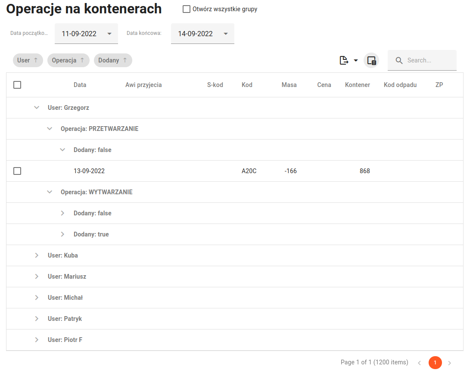The height and width of the screenshot is (376, 473).
Task: Select page 1 in pagination
Action: (435, 363)
